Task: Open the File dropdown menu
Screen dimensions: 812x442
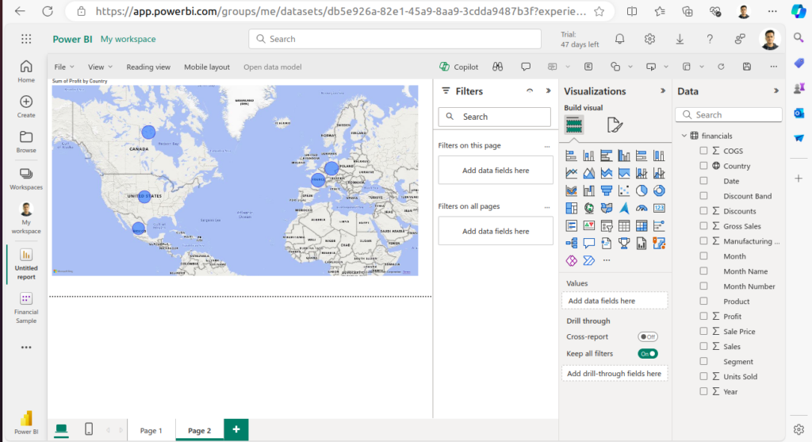Action: 63,67
